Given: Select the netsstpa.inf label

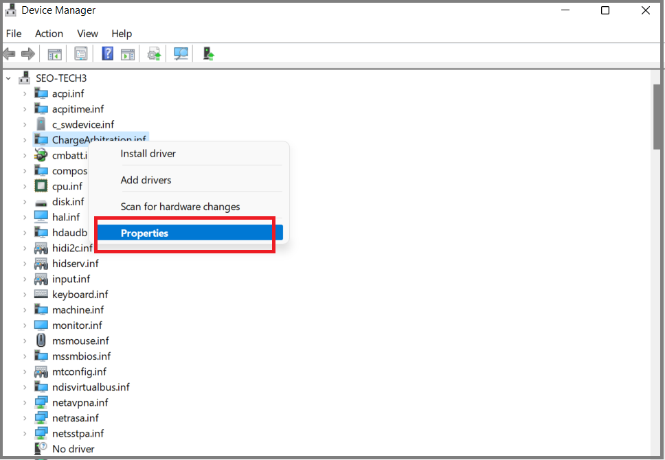Looking at the screenshot, I should tap(78, 433).
